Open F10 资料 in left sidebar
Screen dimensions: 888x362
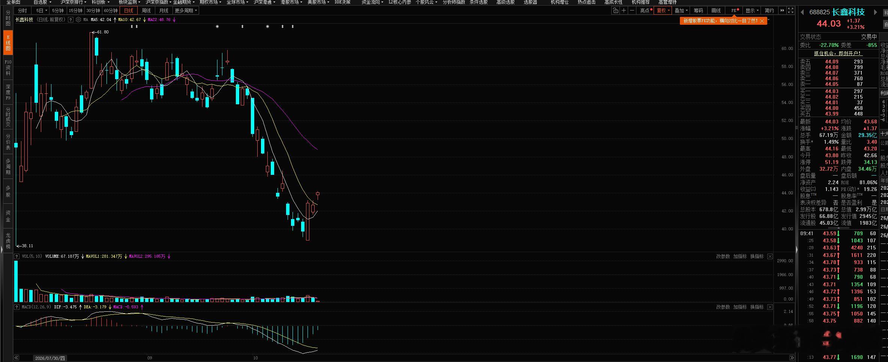pyautogui.click(x=8, y=68)
